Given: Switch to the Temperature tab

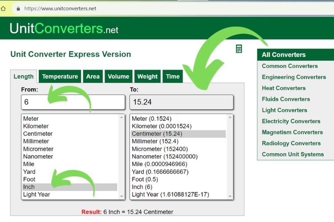Looking at the screenshot, I should pyautogui.click(x=60, y=76).
